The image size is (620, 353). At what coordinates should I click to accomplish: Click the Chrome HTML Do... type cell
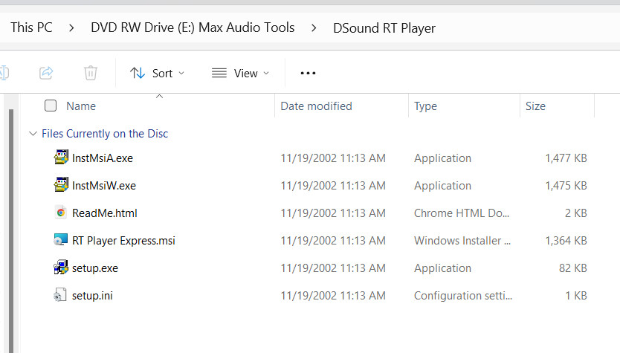coord(462,213)
